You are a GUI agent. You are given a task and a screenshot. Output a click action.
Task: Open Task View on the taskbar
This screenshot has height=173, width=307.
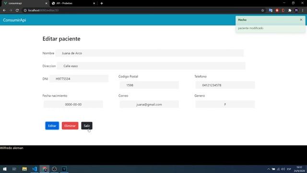tap(14, 169)
